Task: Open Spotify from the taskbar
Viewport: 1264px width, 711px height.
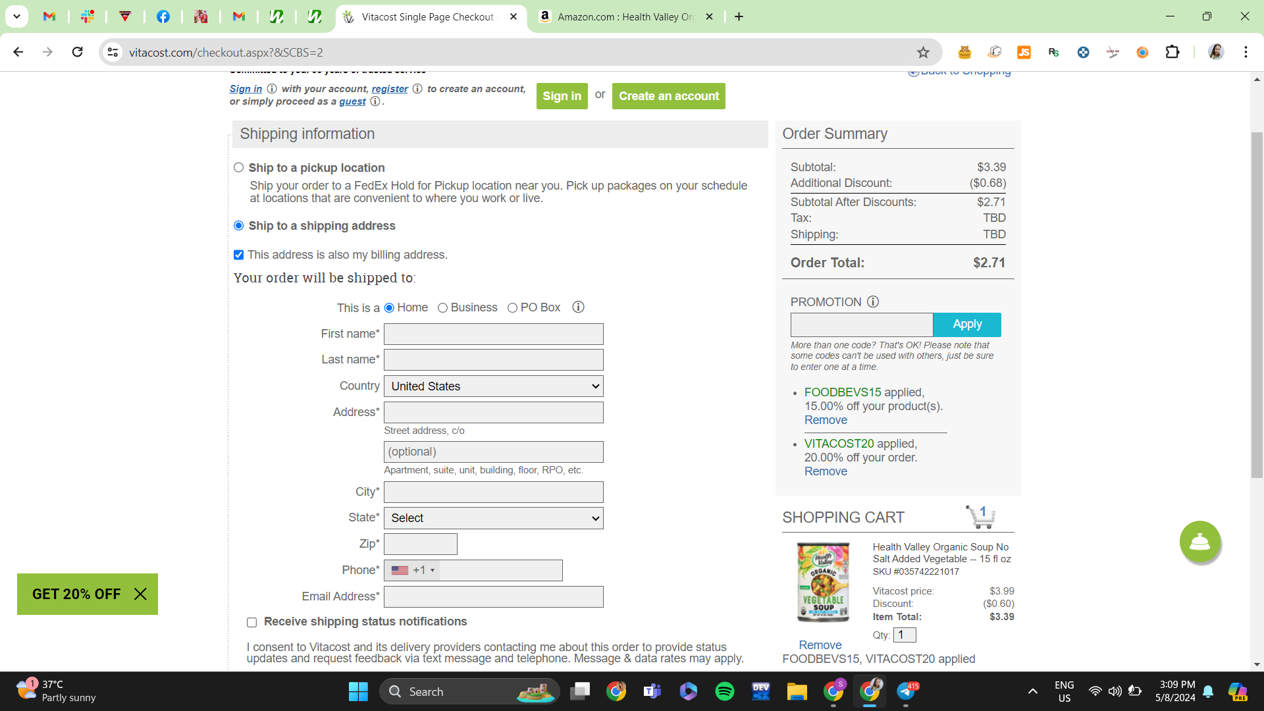Action: [x=724, y=691]
